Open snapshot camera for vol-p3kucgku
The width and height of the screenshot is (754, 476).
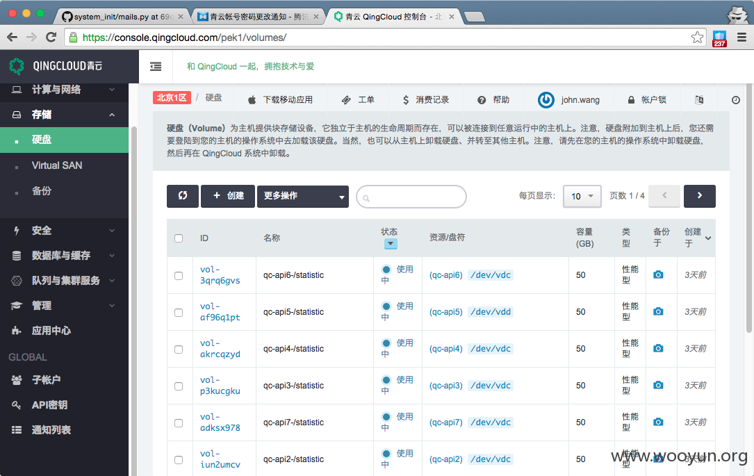(x=658, y=385)
